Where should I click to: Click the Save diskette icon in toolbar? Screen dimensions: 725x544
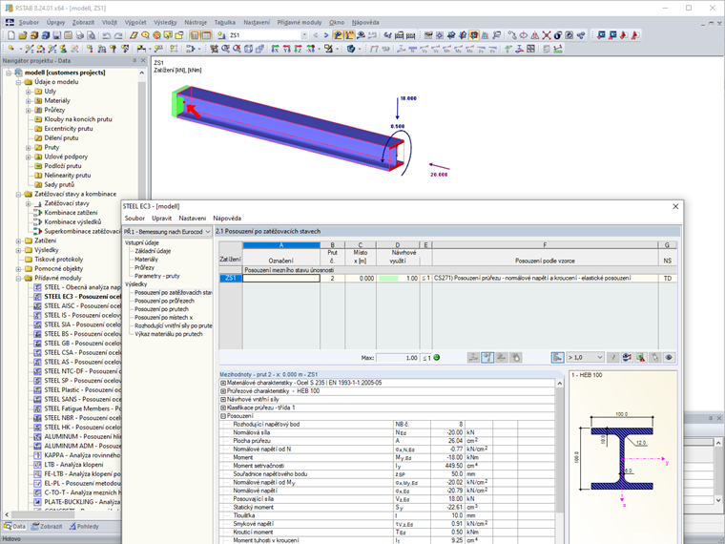[57, 35]
